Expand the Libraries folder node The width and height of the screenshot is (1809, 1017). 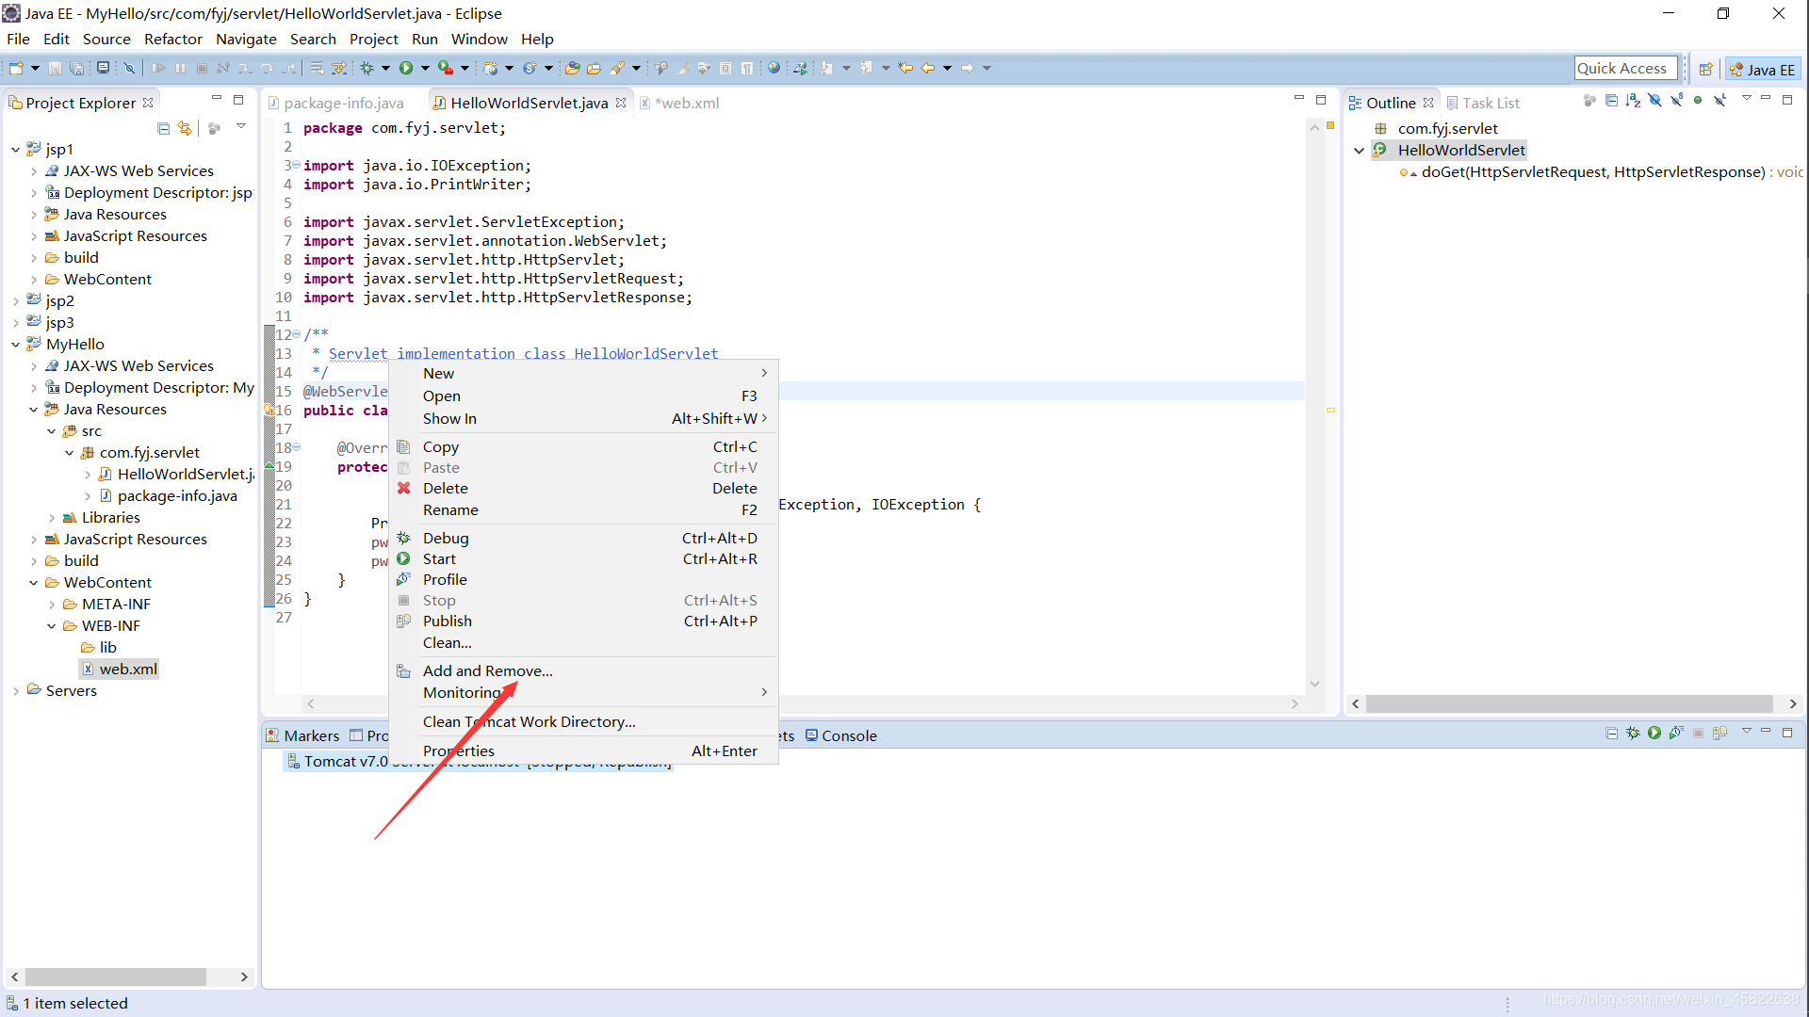(x=52, y=518)
